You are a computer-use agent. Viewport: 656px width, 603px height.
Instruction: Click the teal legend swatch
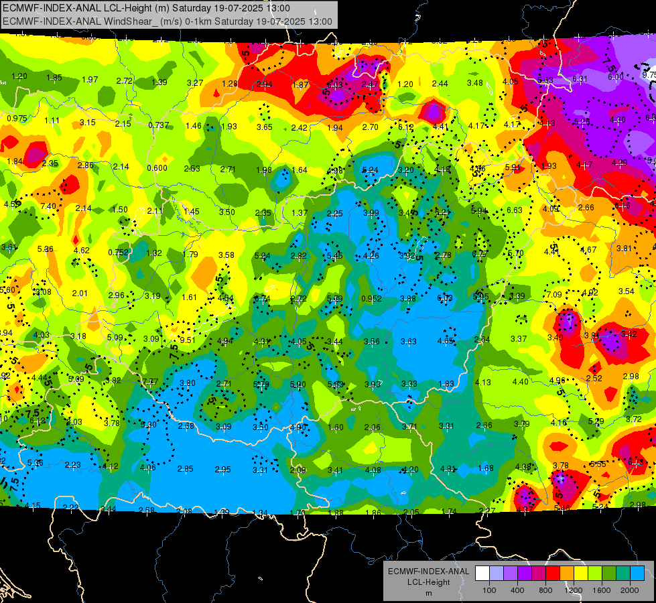point(623,573)
